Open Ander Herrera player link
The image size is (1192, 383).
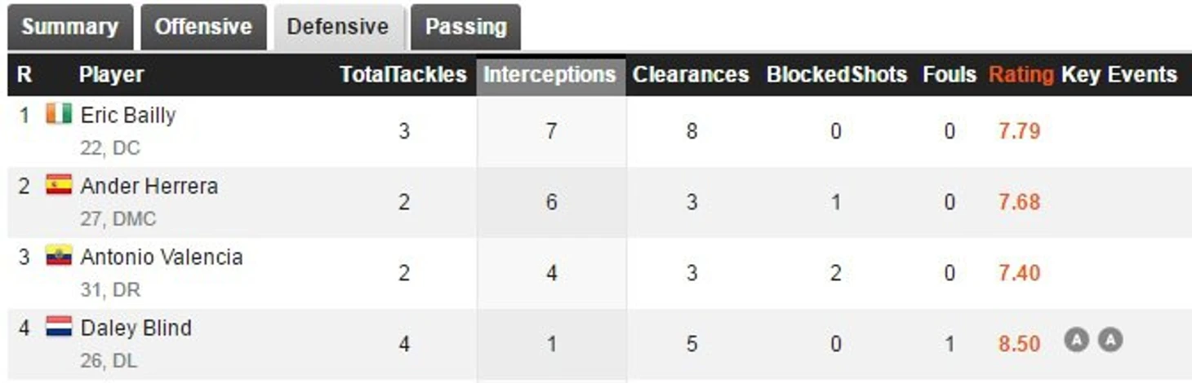[149, 187]
